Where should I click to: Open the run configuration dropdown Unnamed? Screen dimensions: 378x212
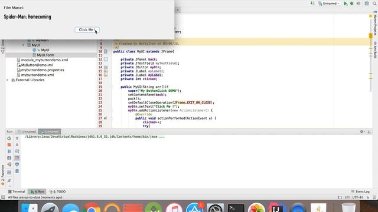click(329, 4)
